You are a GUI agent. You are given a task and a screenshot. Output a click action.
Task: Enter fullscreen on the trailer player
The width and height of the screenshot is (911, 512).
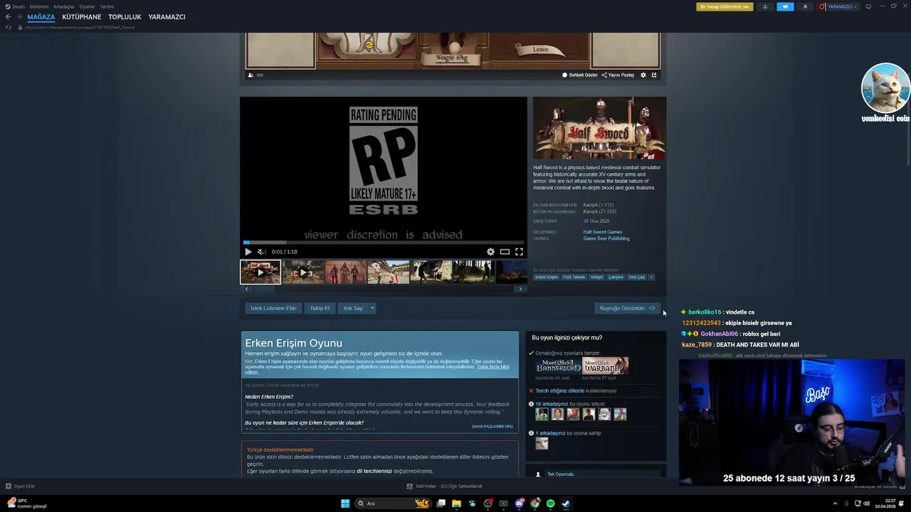click(x=519, y=252)
